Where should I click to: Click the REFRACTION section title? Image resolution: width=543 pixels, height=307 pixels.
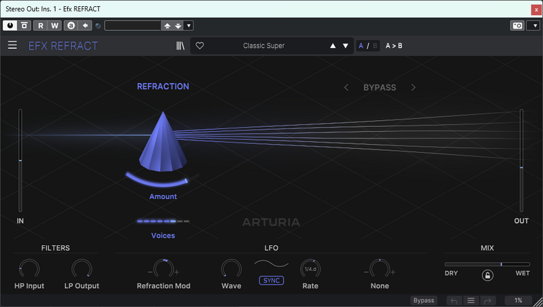point(163,87)
